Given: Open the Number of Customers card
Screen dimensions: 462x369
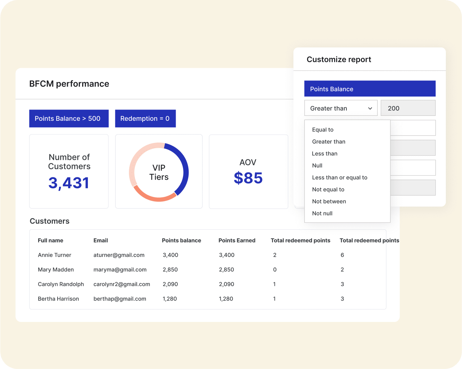Looking at the screenshot, I should point(69,171).
